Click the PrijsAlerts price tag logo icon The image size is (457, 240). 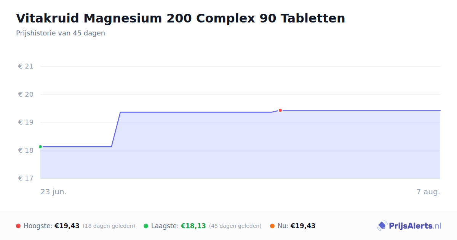(x=382, y=226)
